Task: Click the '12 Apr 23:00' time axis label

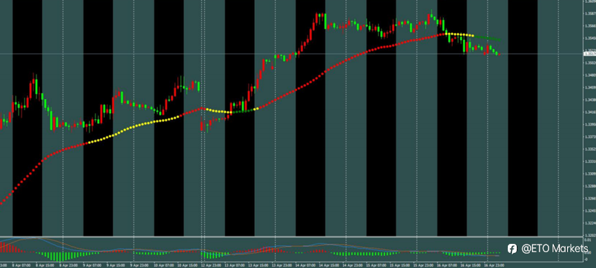Action: (x=212, y=265)
